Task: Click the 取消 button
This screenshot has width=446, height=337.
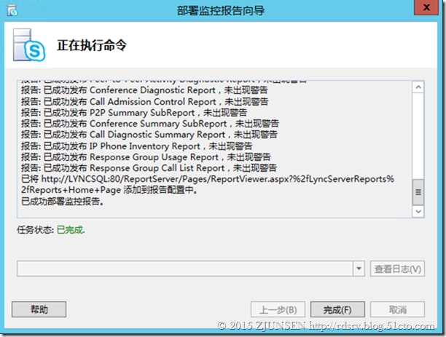Action: tap(397, 309)
